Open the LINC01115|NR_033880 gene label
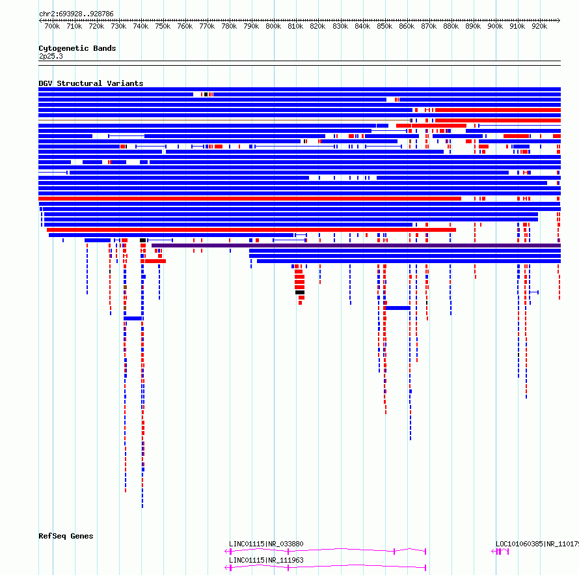Viewport: 579px width, 575px height. click(266, 544)
